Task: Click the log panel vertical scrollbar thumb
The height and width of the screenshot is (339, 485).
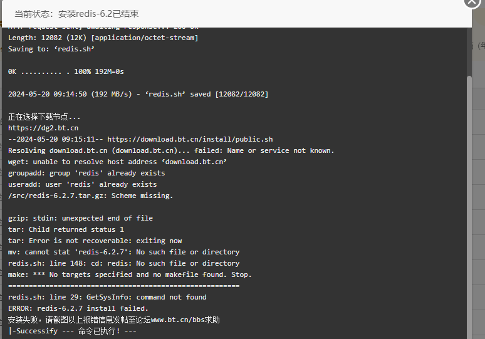Action: coord(469,207)
